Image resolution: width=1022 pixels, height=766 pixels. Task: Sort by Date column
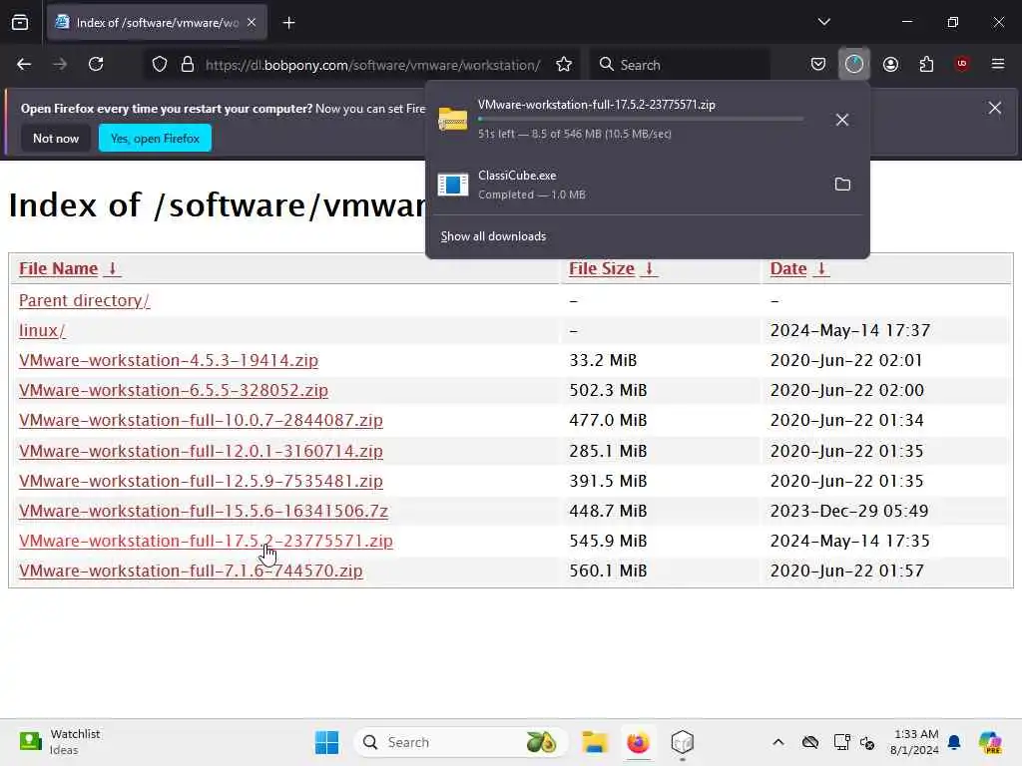pos(788,268)
